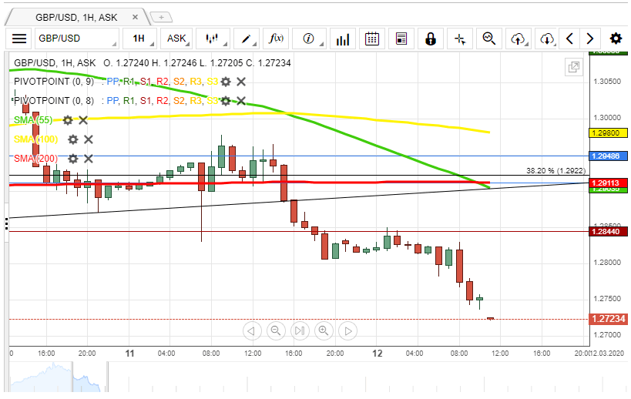Select the 38.20 % (1.2922) Fibonacci label

(555, 171)
